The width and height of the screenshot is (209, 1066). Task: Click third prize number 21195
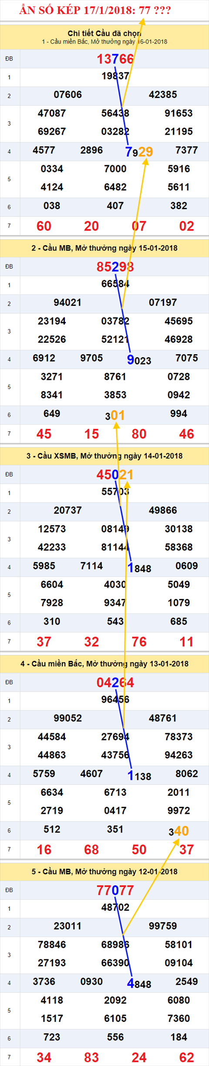pos(179,132)
